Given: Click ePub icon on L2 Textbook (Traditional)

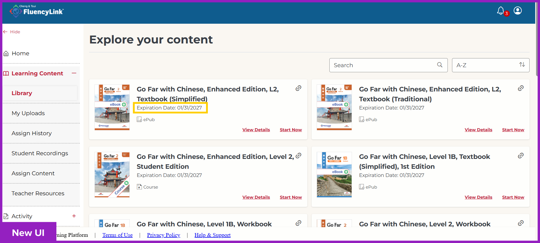Looking at the screenshot, I should 362,119.
